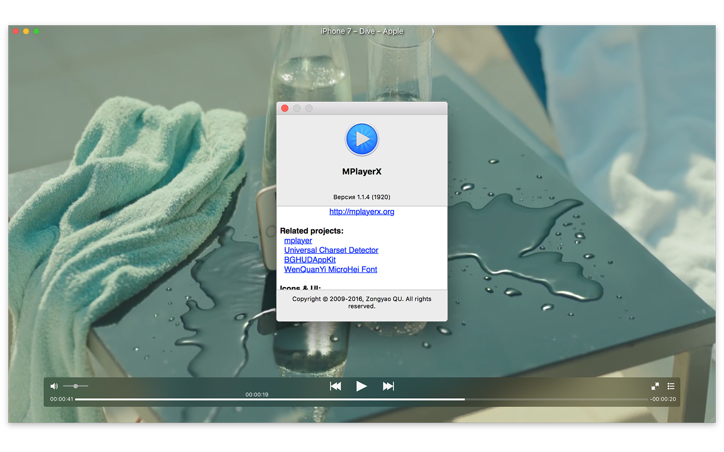Mute audio with the speaker icon
724x452 pixels.
[54, 386]
